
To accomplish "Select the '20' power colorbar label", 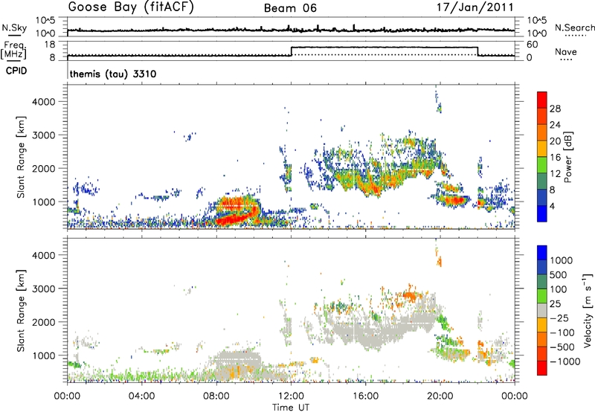I will coord(555,141).
